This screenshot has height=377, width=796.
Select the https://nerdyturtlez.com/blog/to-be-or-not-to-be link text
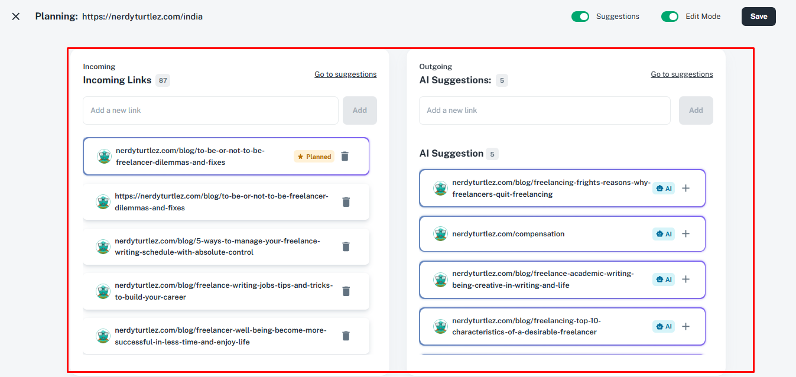click(222, 202)
